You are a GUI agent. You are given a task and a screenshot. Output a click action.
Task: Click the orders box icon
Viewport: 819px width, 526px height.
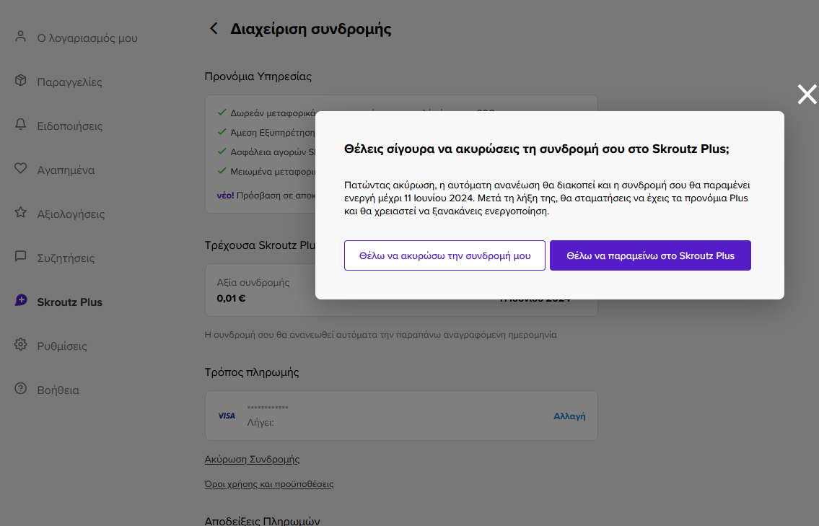20,80
